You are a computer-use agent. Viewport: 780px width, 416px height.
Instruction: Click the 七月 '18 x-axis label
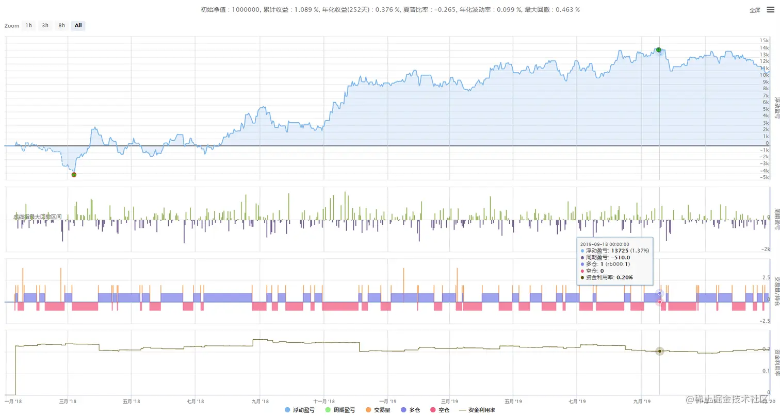[x=194, y=401]
